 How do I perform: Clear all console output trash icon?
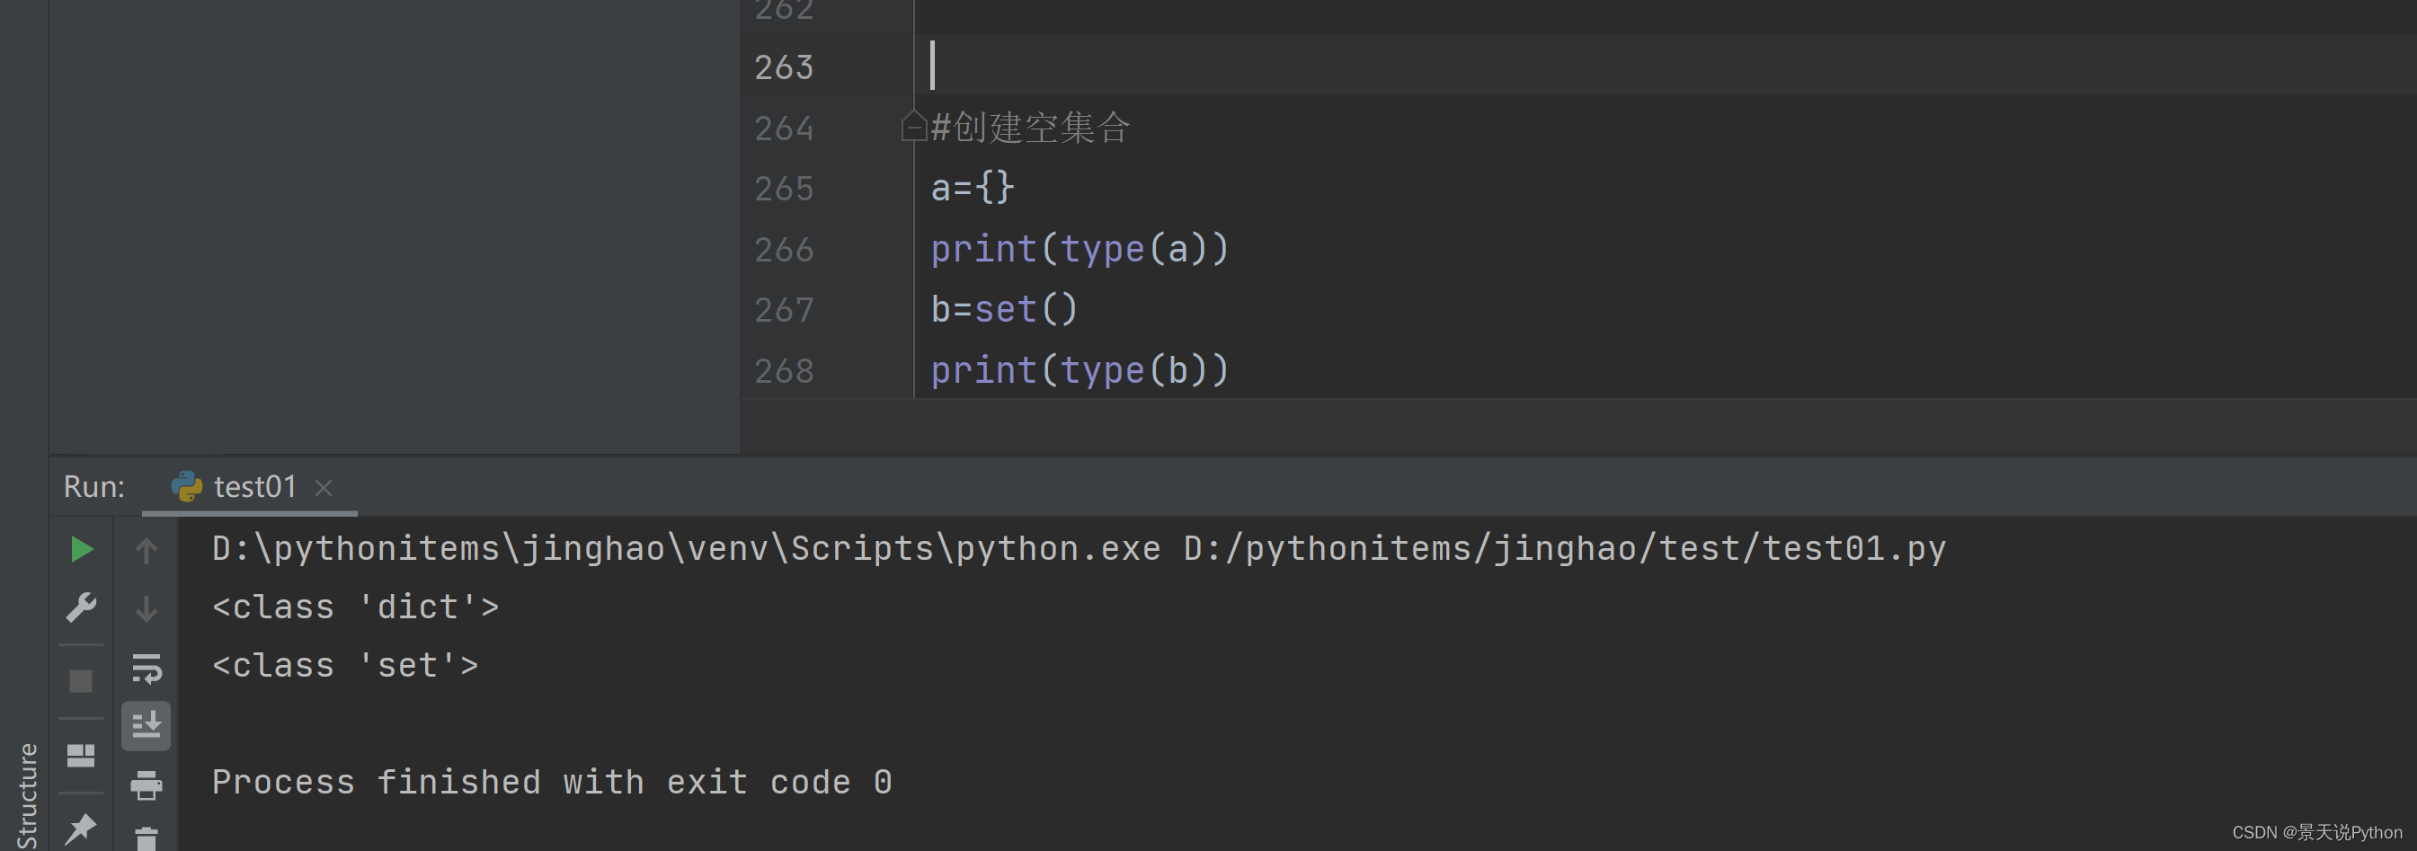(x=147, y=838)
